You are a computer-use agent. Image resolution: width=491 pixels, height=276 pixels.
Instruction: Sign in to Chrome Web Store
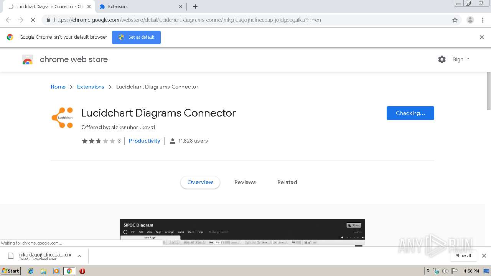point(461,59)
